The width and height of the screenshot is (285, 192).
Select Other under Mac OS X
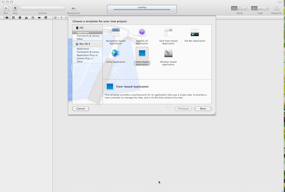coord(80,62)
